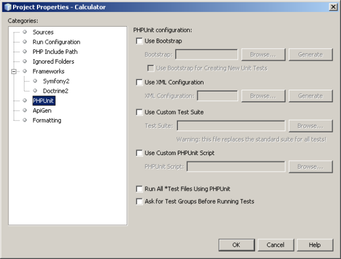Open Help for project properties
Image resolution: width=341 pixels, height=259 pixels.
(x=315, y=245)
